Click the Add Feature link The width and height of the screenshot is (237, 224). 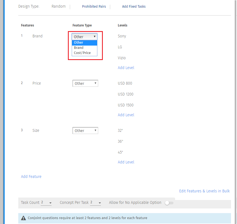tap(31, 177)
